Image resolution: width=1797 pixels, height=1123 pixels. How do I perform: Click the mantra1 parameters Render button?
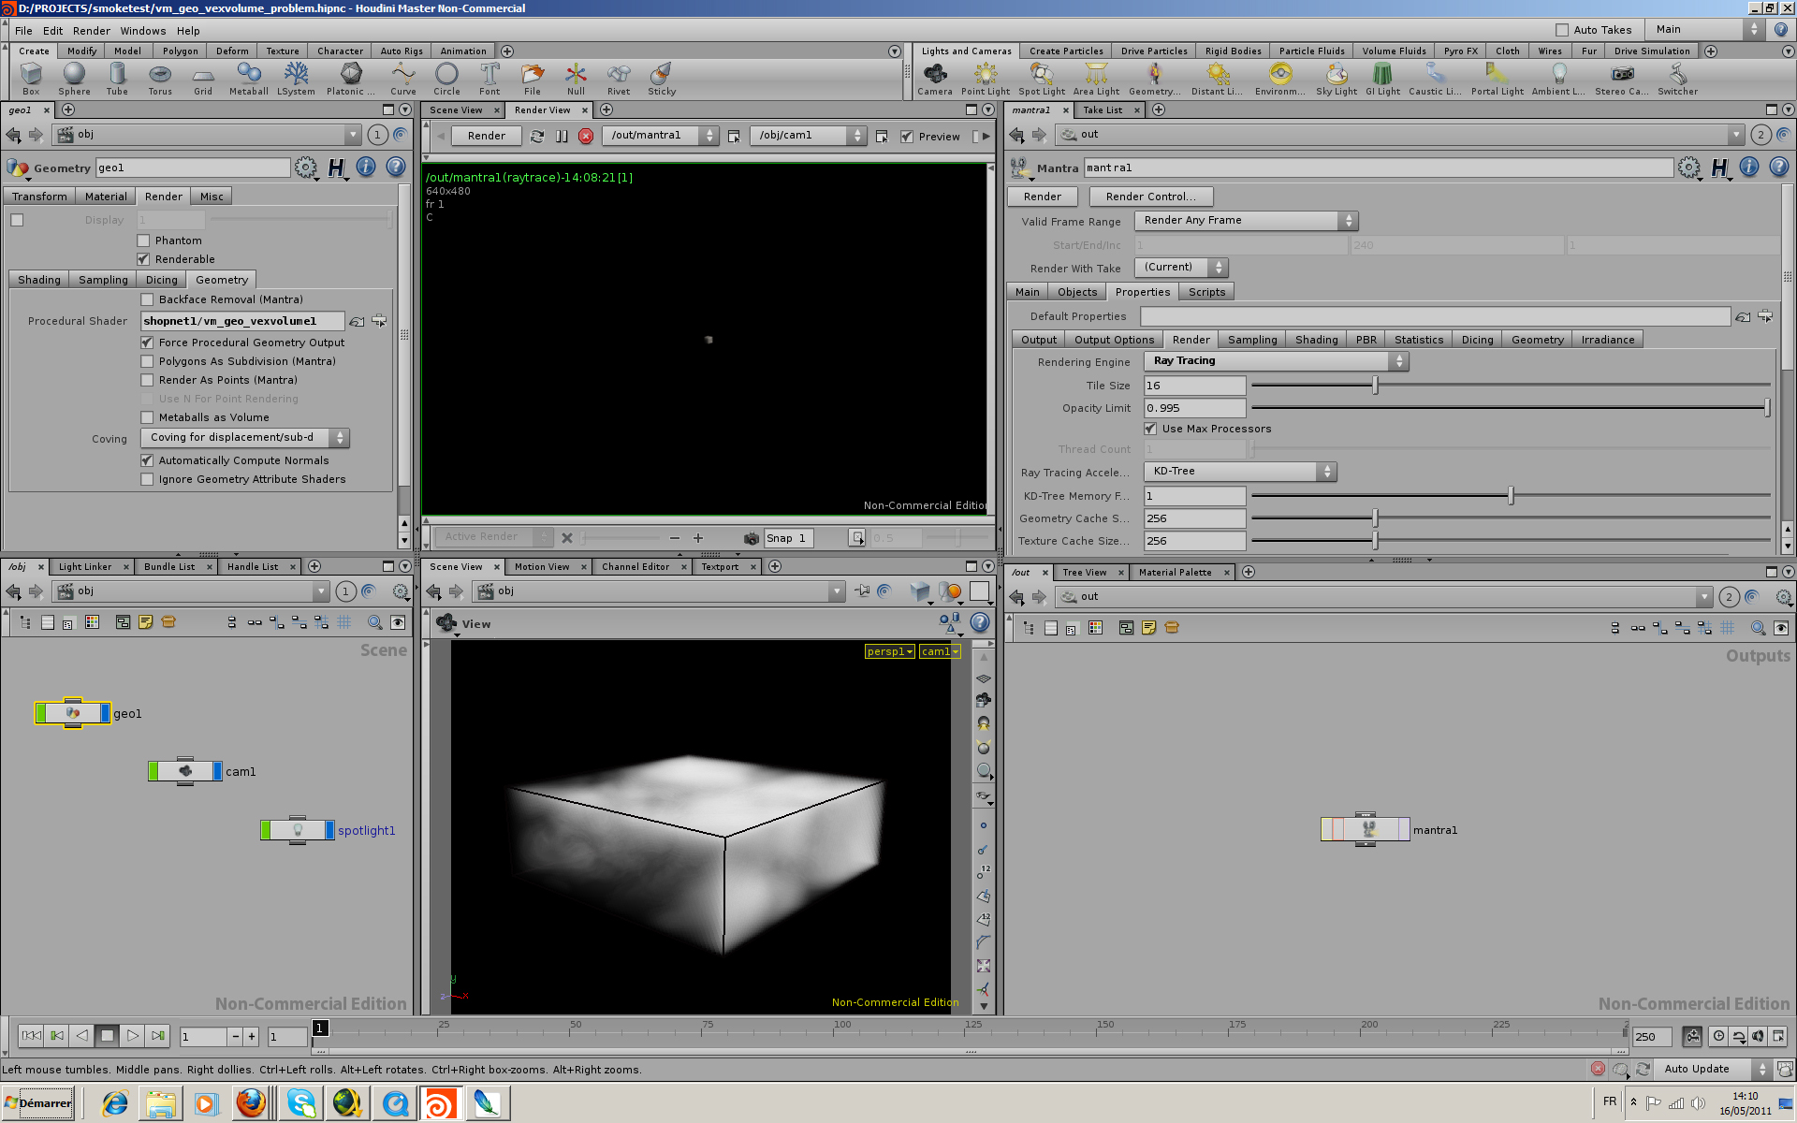[x=1043, y=197]
